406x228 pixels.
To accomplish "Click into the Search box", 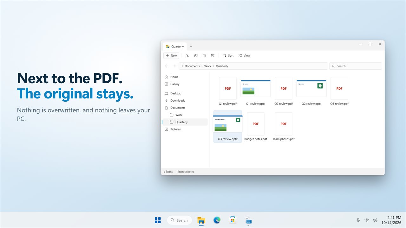I will click(x=356, y=66).
